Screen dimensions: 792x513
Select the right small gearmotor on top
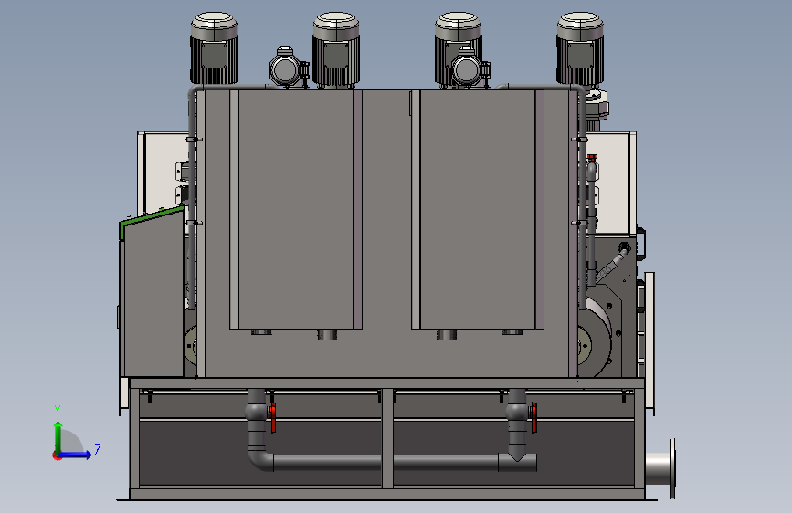click(x=470, y=67)
